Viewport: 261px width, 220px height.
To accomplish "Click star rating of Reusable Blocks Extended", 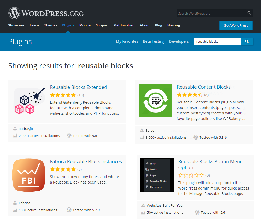I will pyautogui.click(x=63, y=95).
